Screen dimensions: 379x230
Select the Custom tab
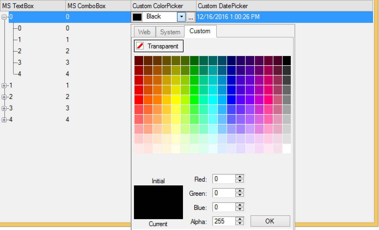pyautogui.click(x=200, y=31)
